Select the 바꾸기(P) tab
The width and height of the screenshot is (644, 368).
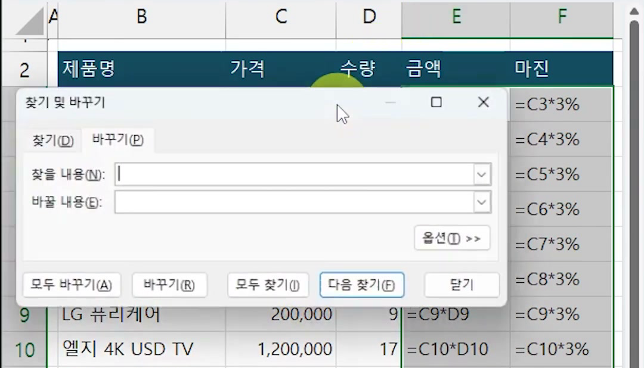pyautogui.click(x=118, y=140)
